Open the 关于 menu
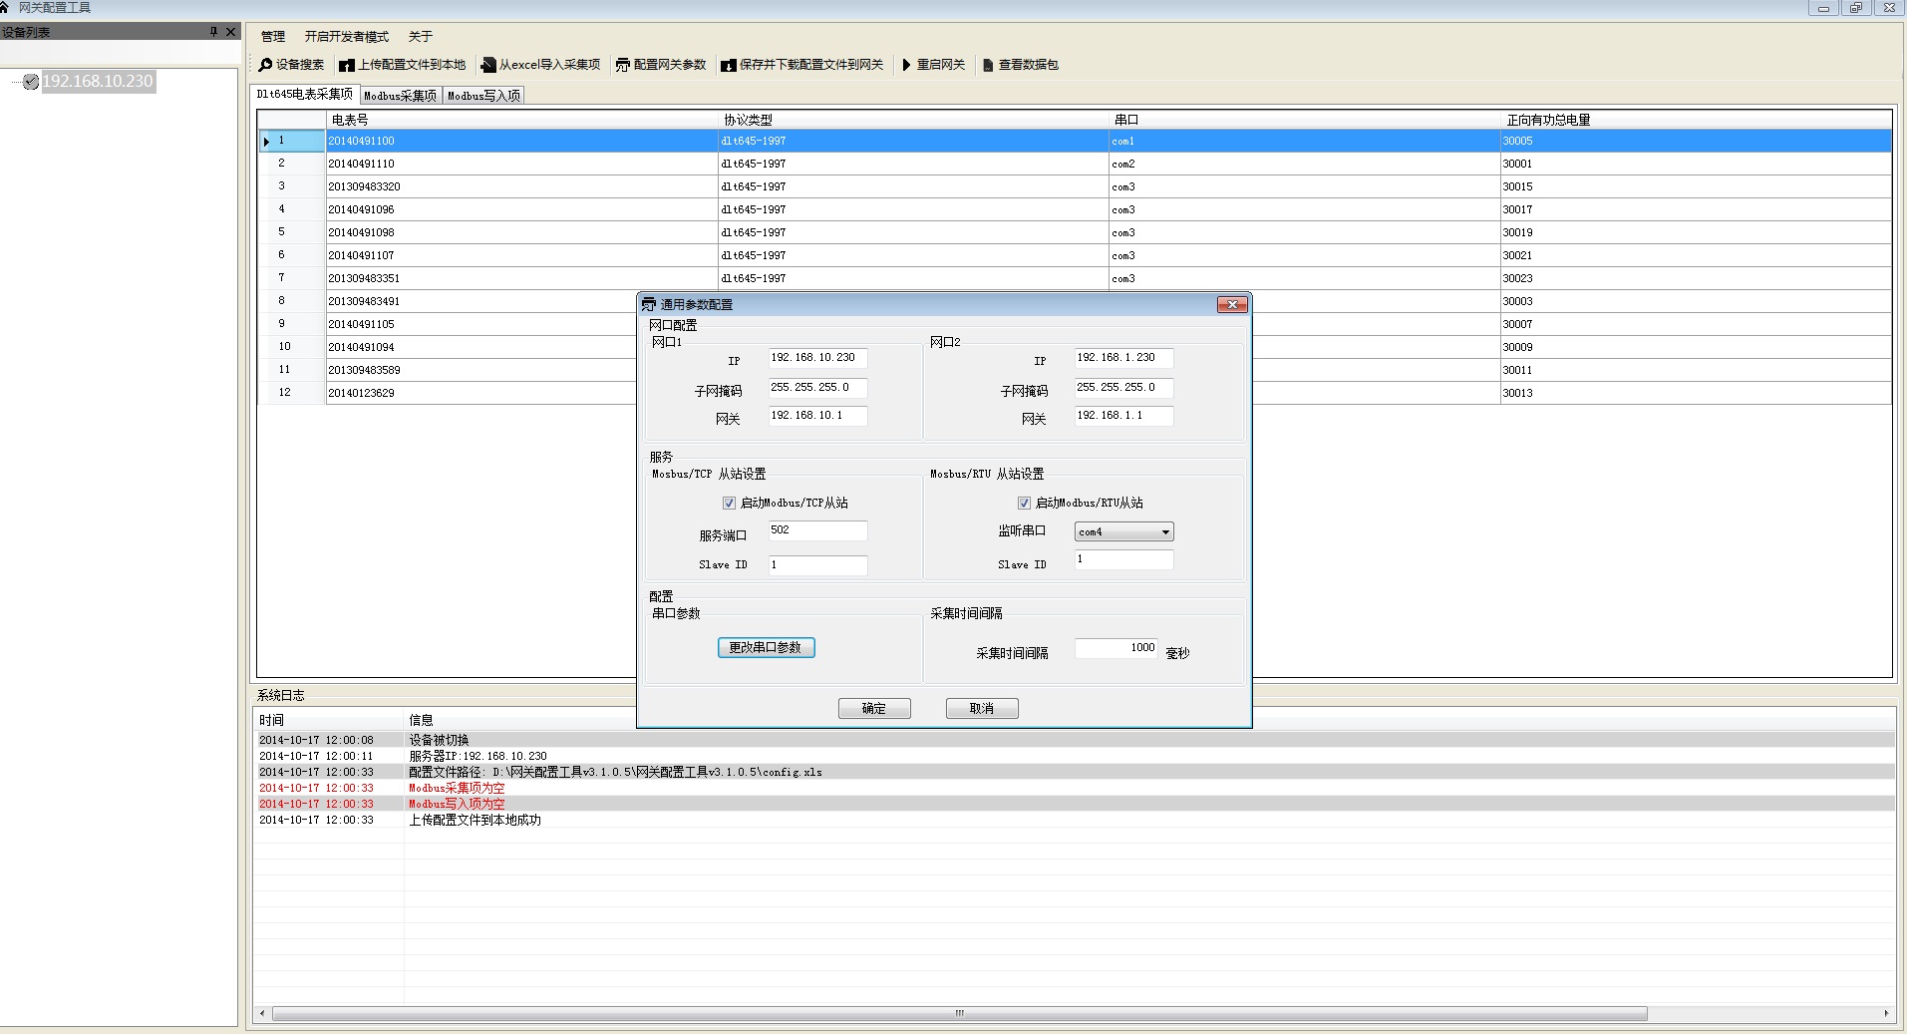This screenshot has width=1907, height=1034. [421, 37]
